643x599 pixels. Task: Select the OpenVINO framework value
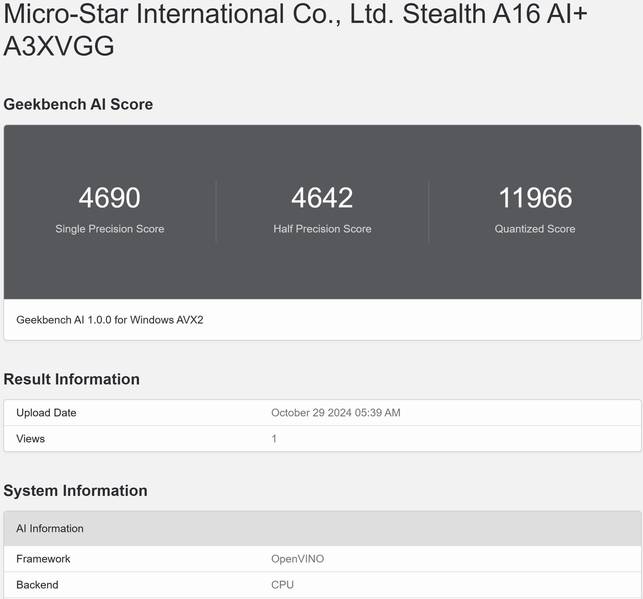click(297, 558)
